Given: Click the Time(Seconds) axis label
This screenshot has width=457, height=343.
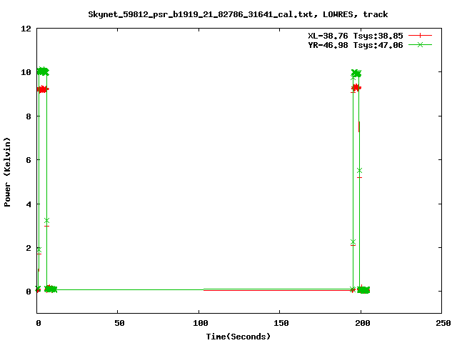Looking at the screenshot, I should click(238, 337).
